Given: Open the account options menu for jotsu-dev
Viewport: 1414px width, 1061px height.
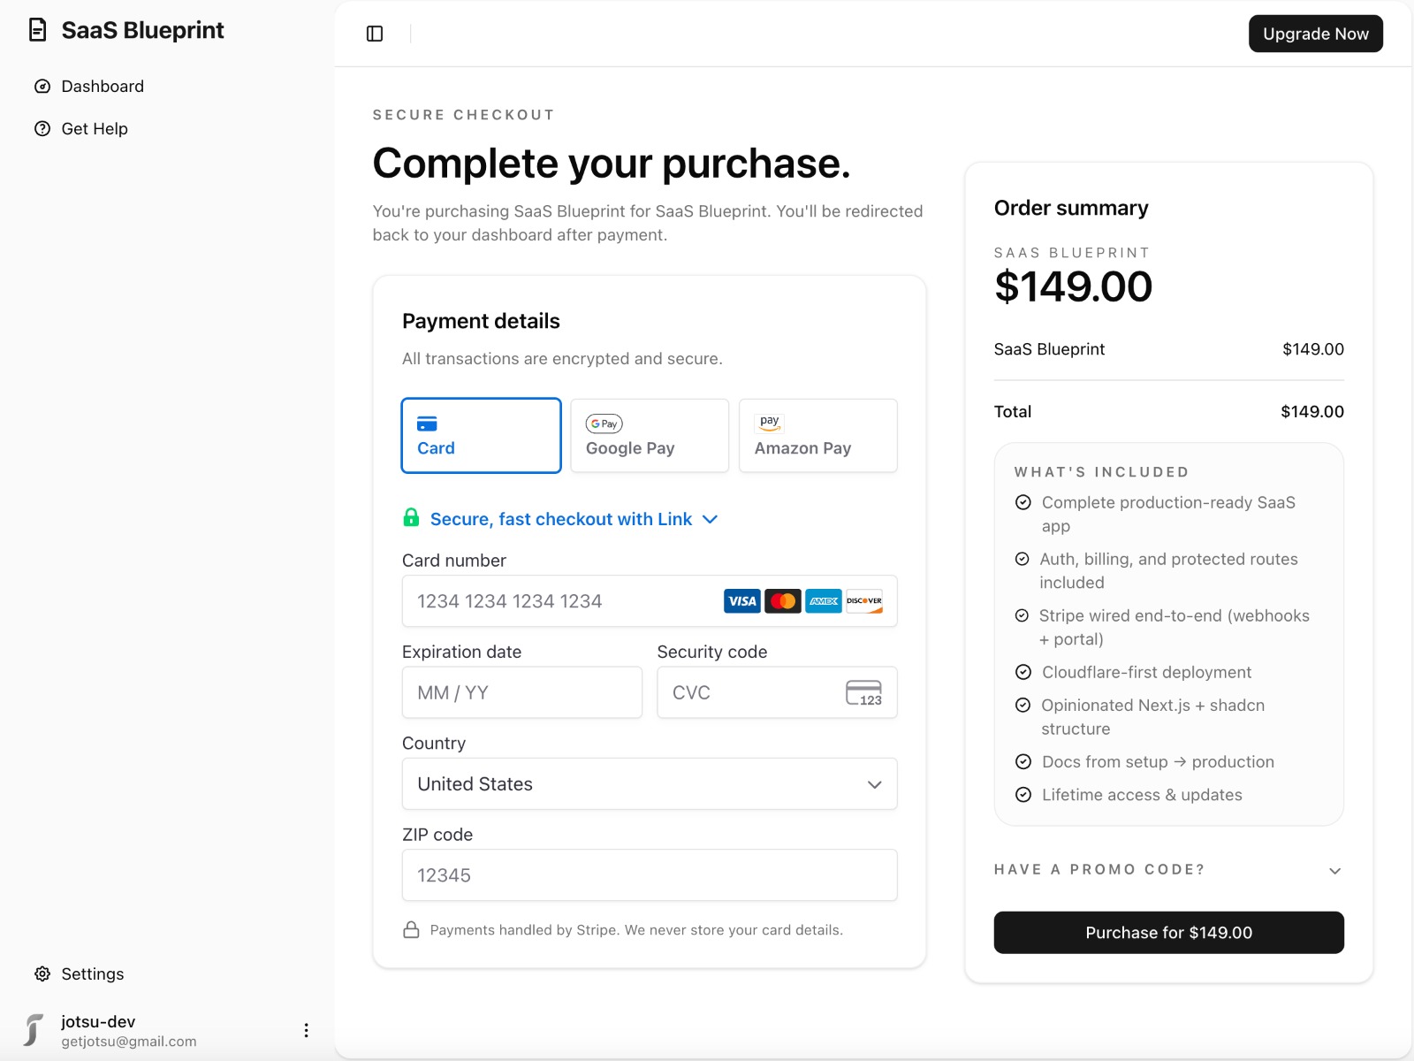Looking at the screenshot, I should pyautogui.click(x=306, y=1029).
